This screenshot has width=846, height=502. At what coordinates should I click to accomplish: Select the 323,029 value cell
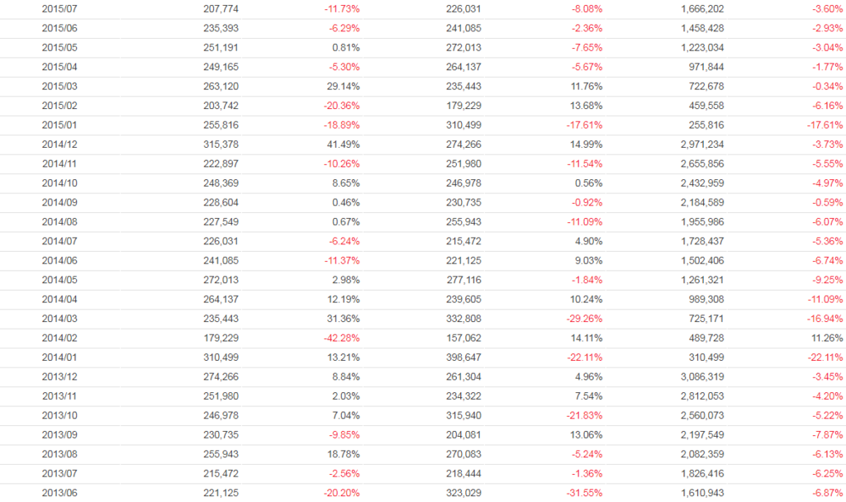pyautogui.click(x=463, y=493)
